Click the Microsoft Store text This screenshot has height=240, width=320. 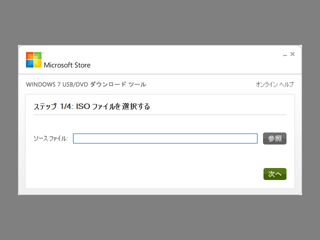pos(67,65)
